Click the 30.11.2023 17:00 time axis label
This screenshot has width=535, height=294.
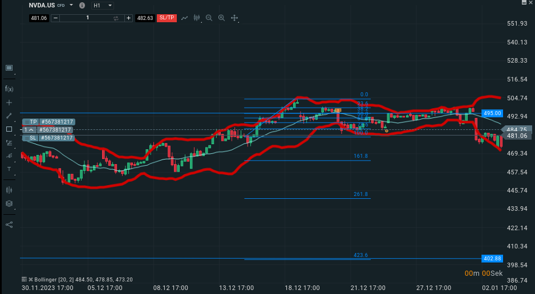tap(47, 288)
